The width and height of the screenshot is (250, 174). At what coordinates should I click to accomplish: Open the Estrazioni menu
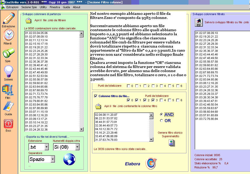point(12,7)
